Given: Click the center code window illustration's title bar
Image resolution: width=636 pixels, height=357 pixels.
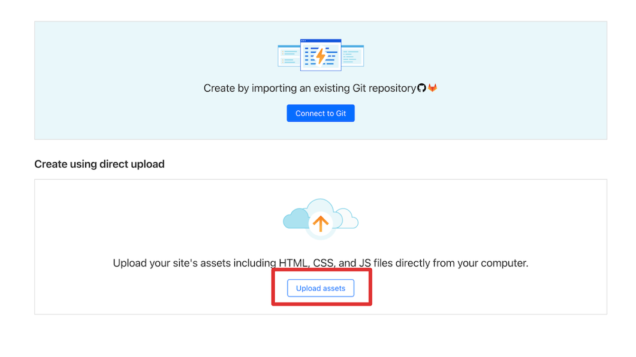Looking at the screenshot, I should tap(321, 41).
